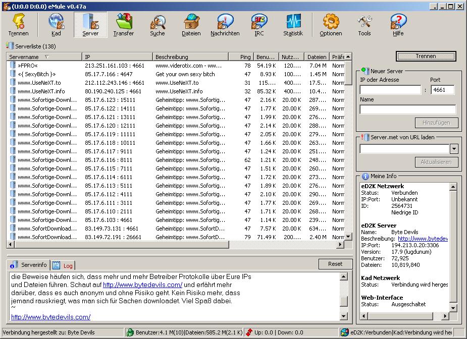Screen dimensions: 467x339
Task: Select the server row 83.149.73.131 : 4661
Action: [x=175, y=229]
